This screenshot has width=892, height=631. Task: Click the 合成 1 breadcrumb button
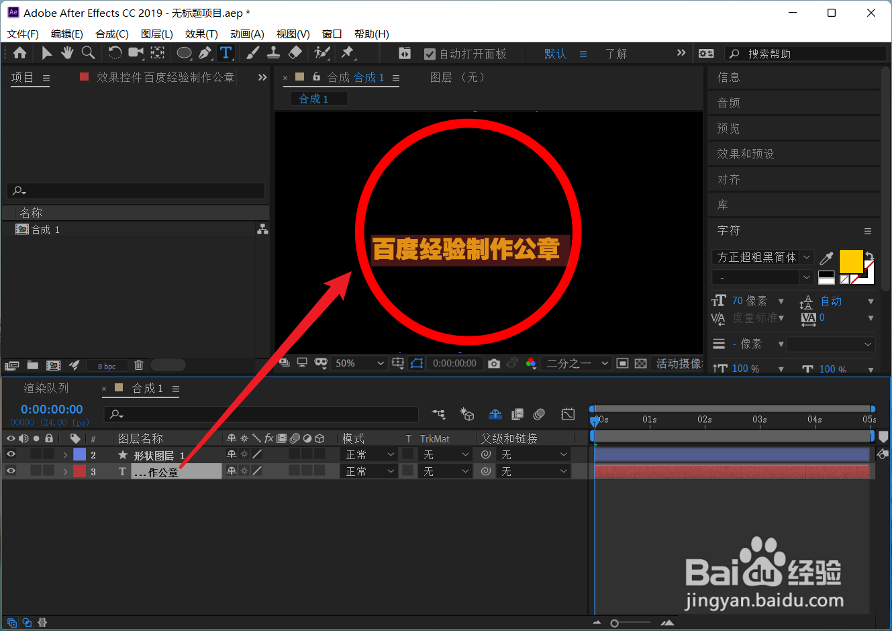pyautogui.click(x=318, y=99)
